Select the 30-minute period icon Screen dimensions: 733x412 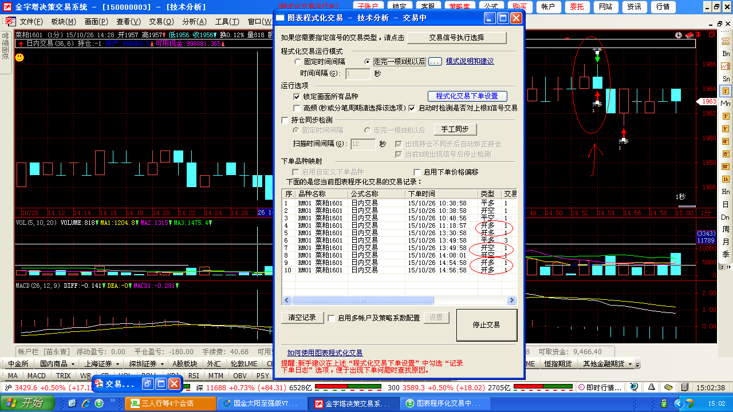[726, 166]
